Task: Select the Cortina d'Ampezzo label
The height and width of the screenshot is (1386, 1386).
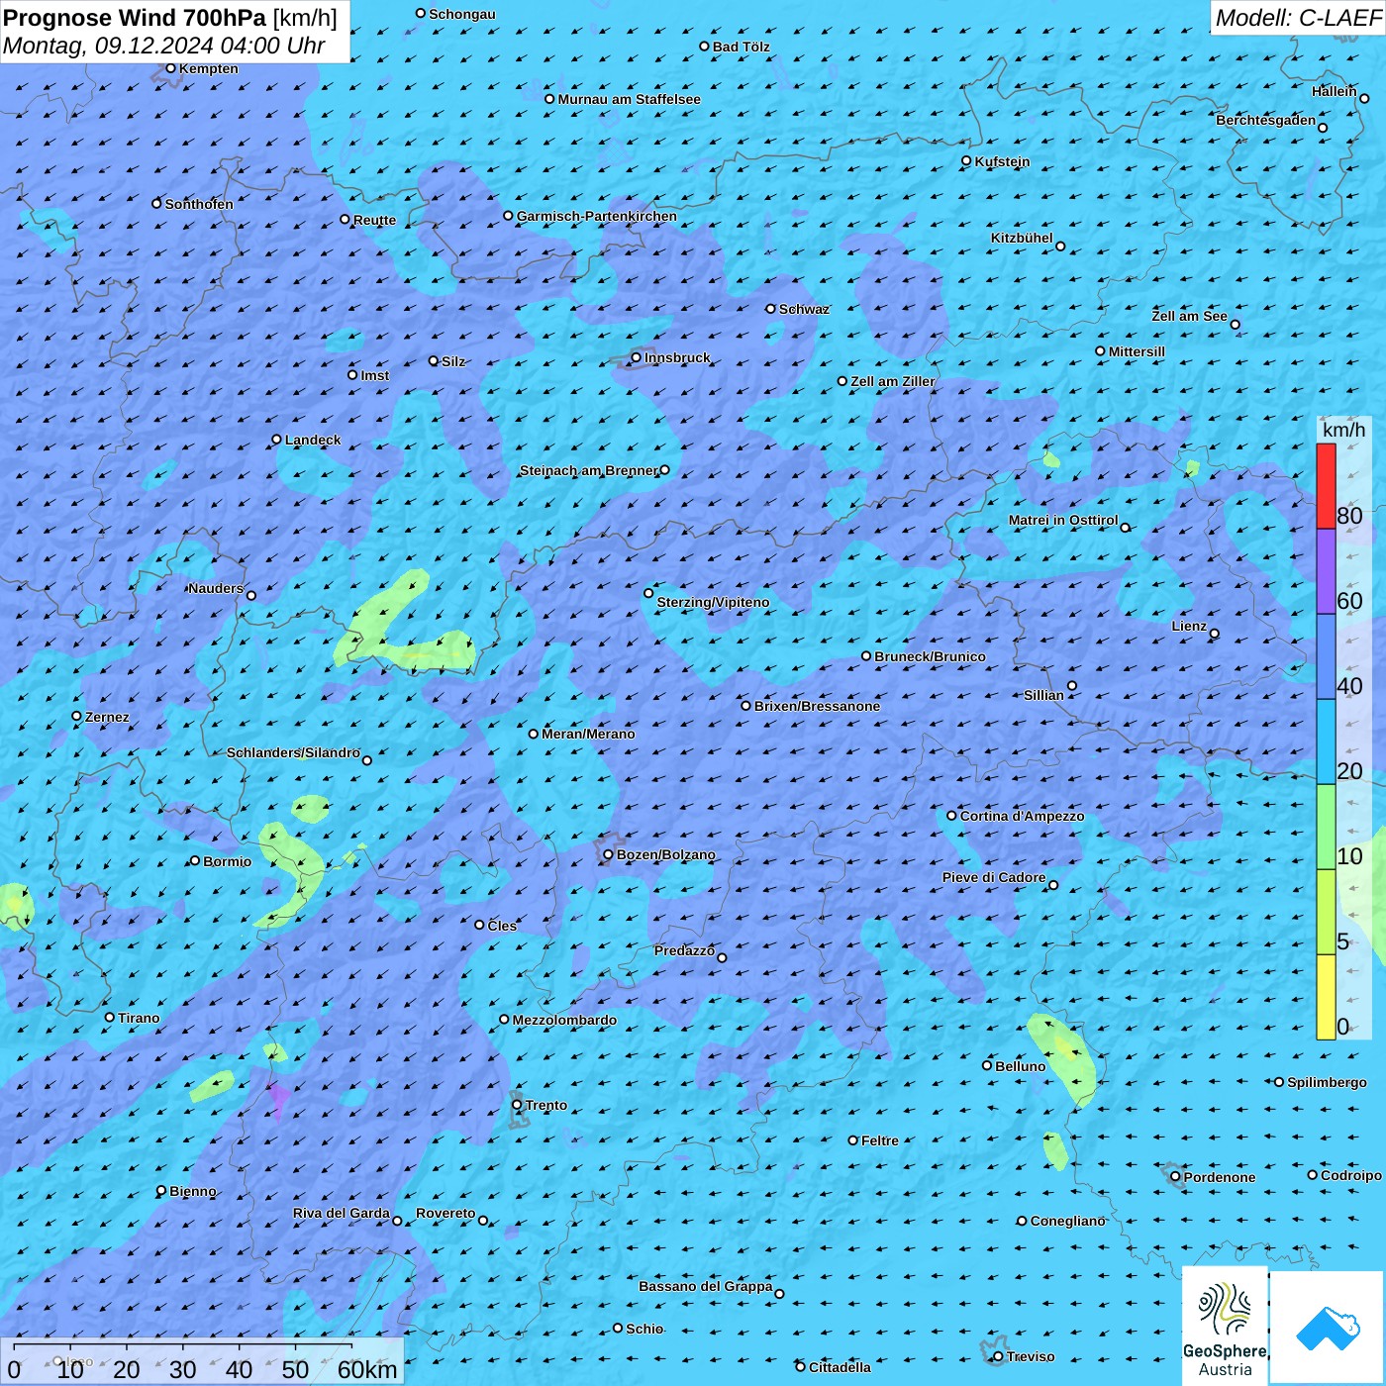Action: click(x=1023, y=816)
